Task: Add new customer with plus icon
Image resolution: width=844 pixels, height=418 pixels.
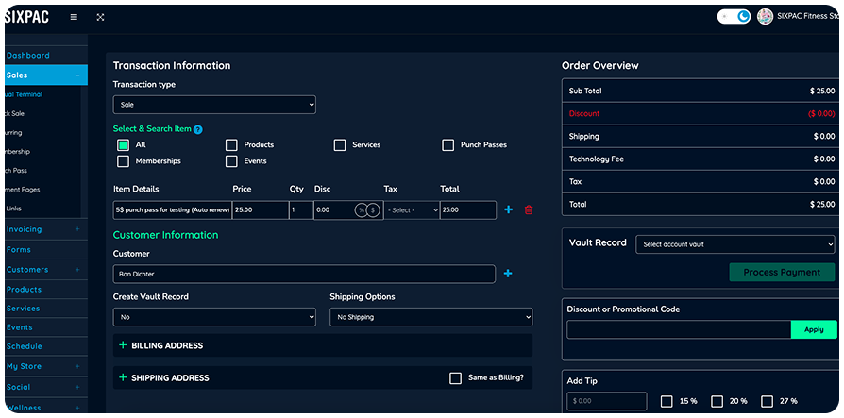Action: pos(508,274)
